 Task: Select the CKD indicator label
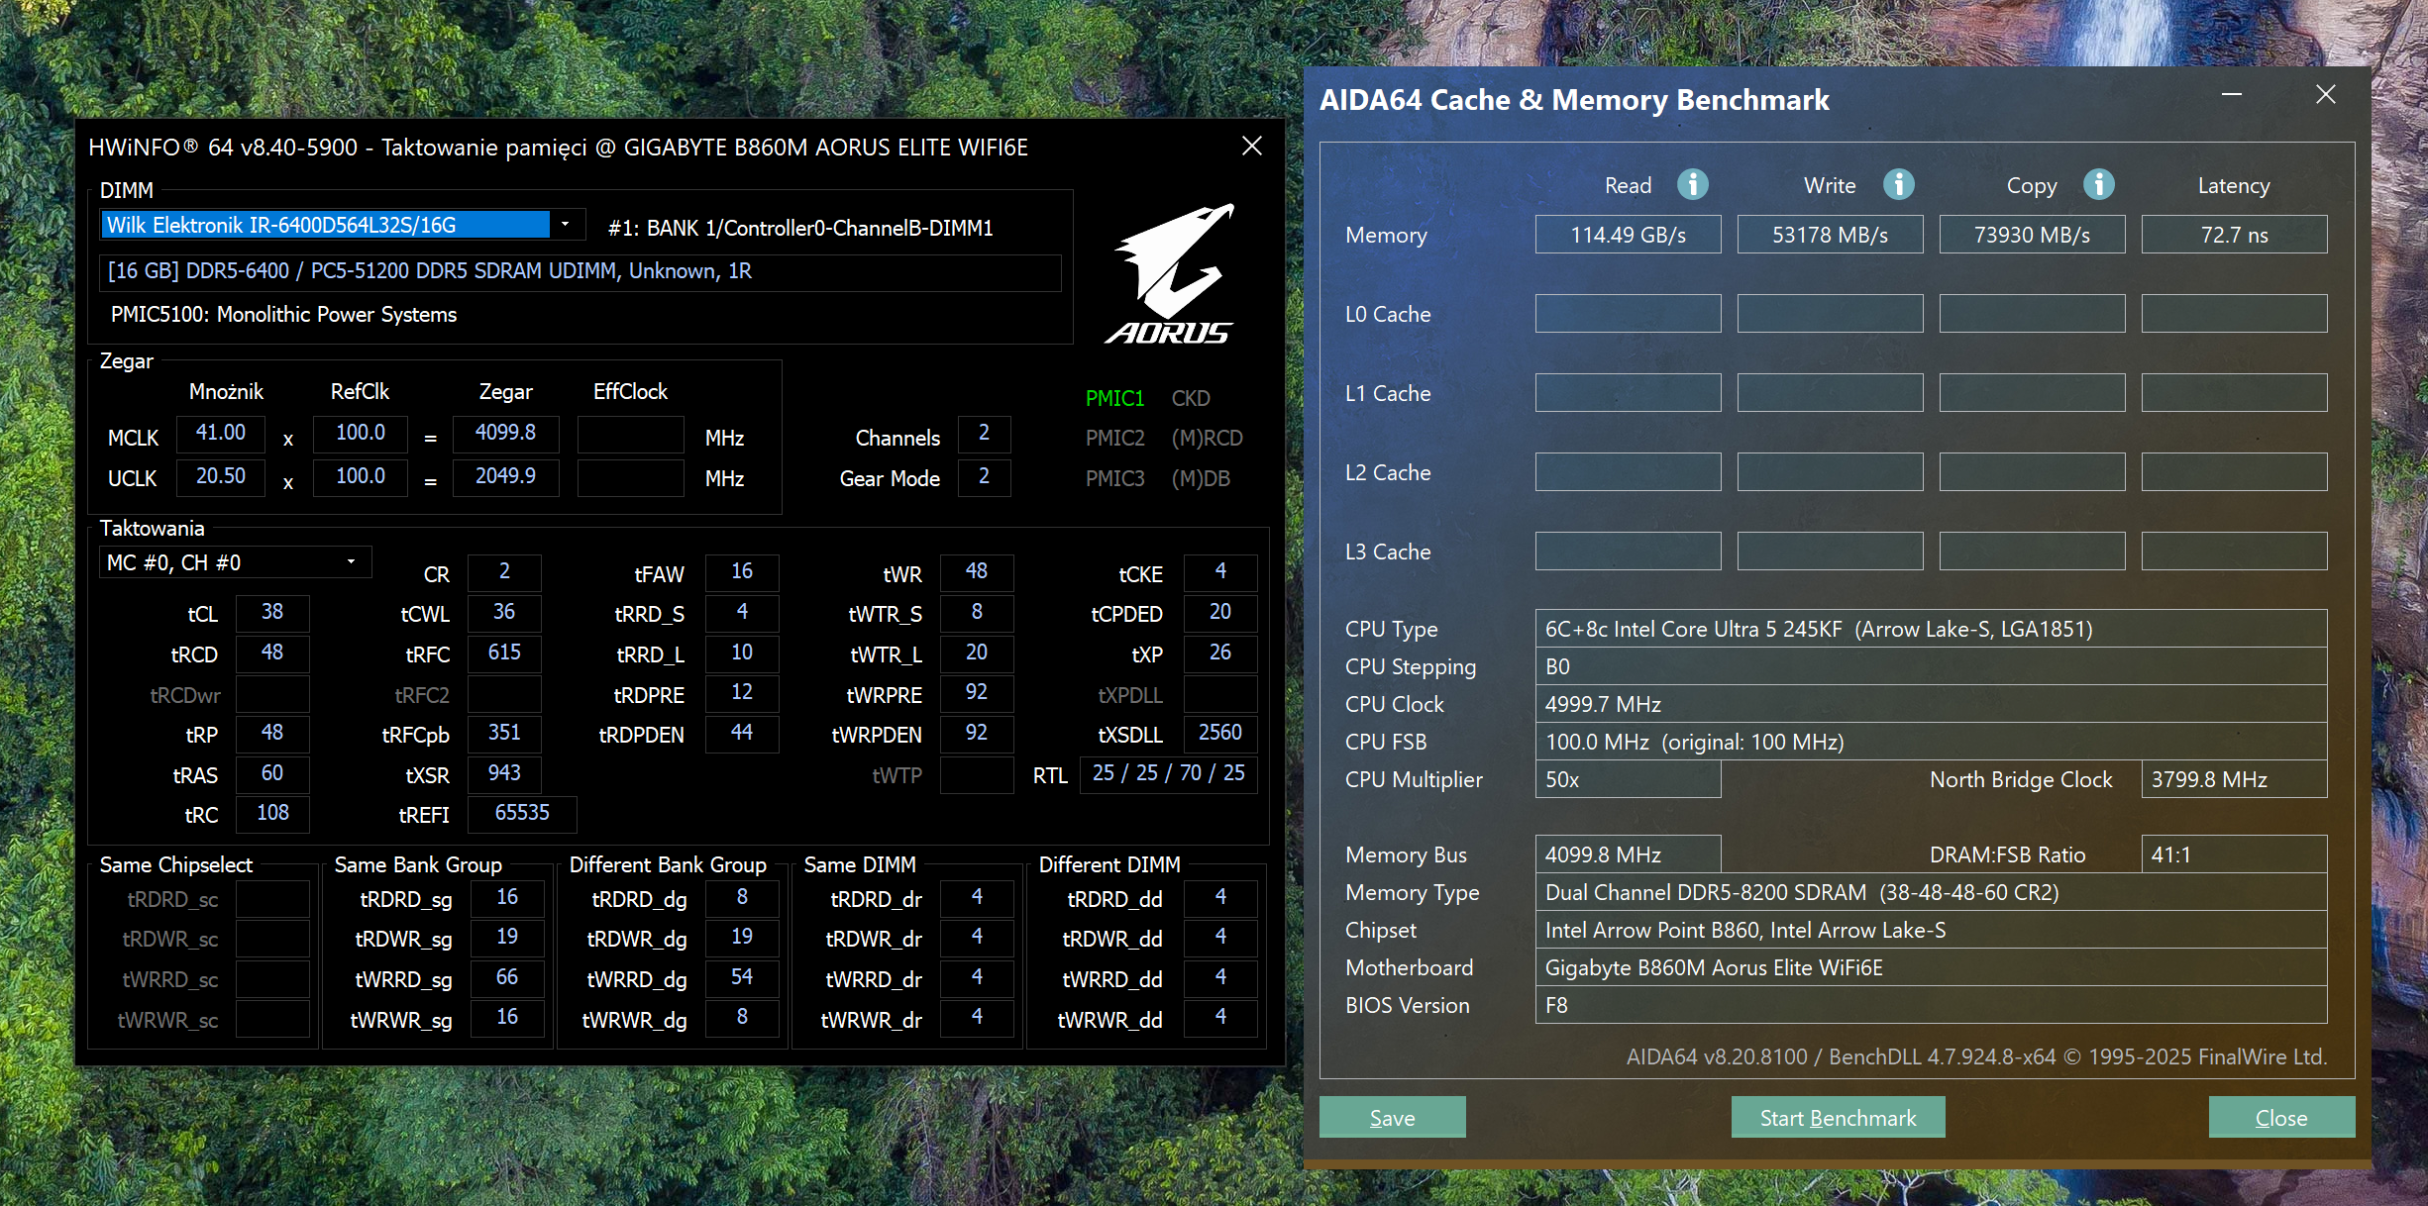(x=1191, y=398)
